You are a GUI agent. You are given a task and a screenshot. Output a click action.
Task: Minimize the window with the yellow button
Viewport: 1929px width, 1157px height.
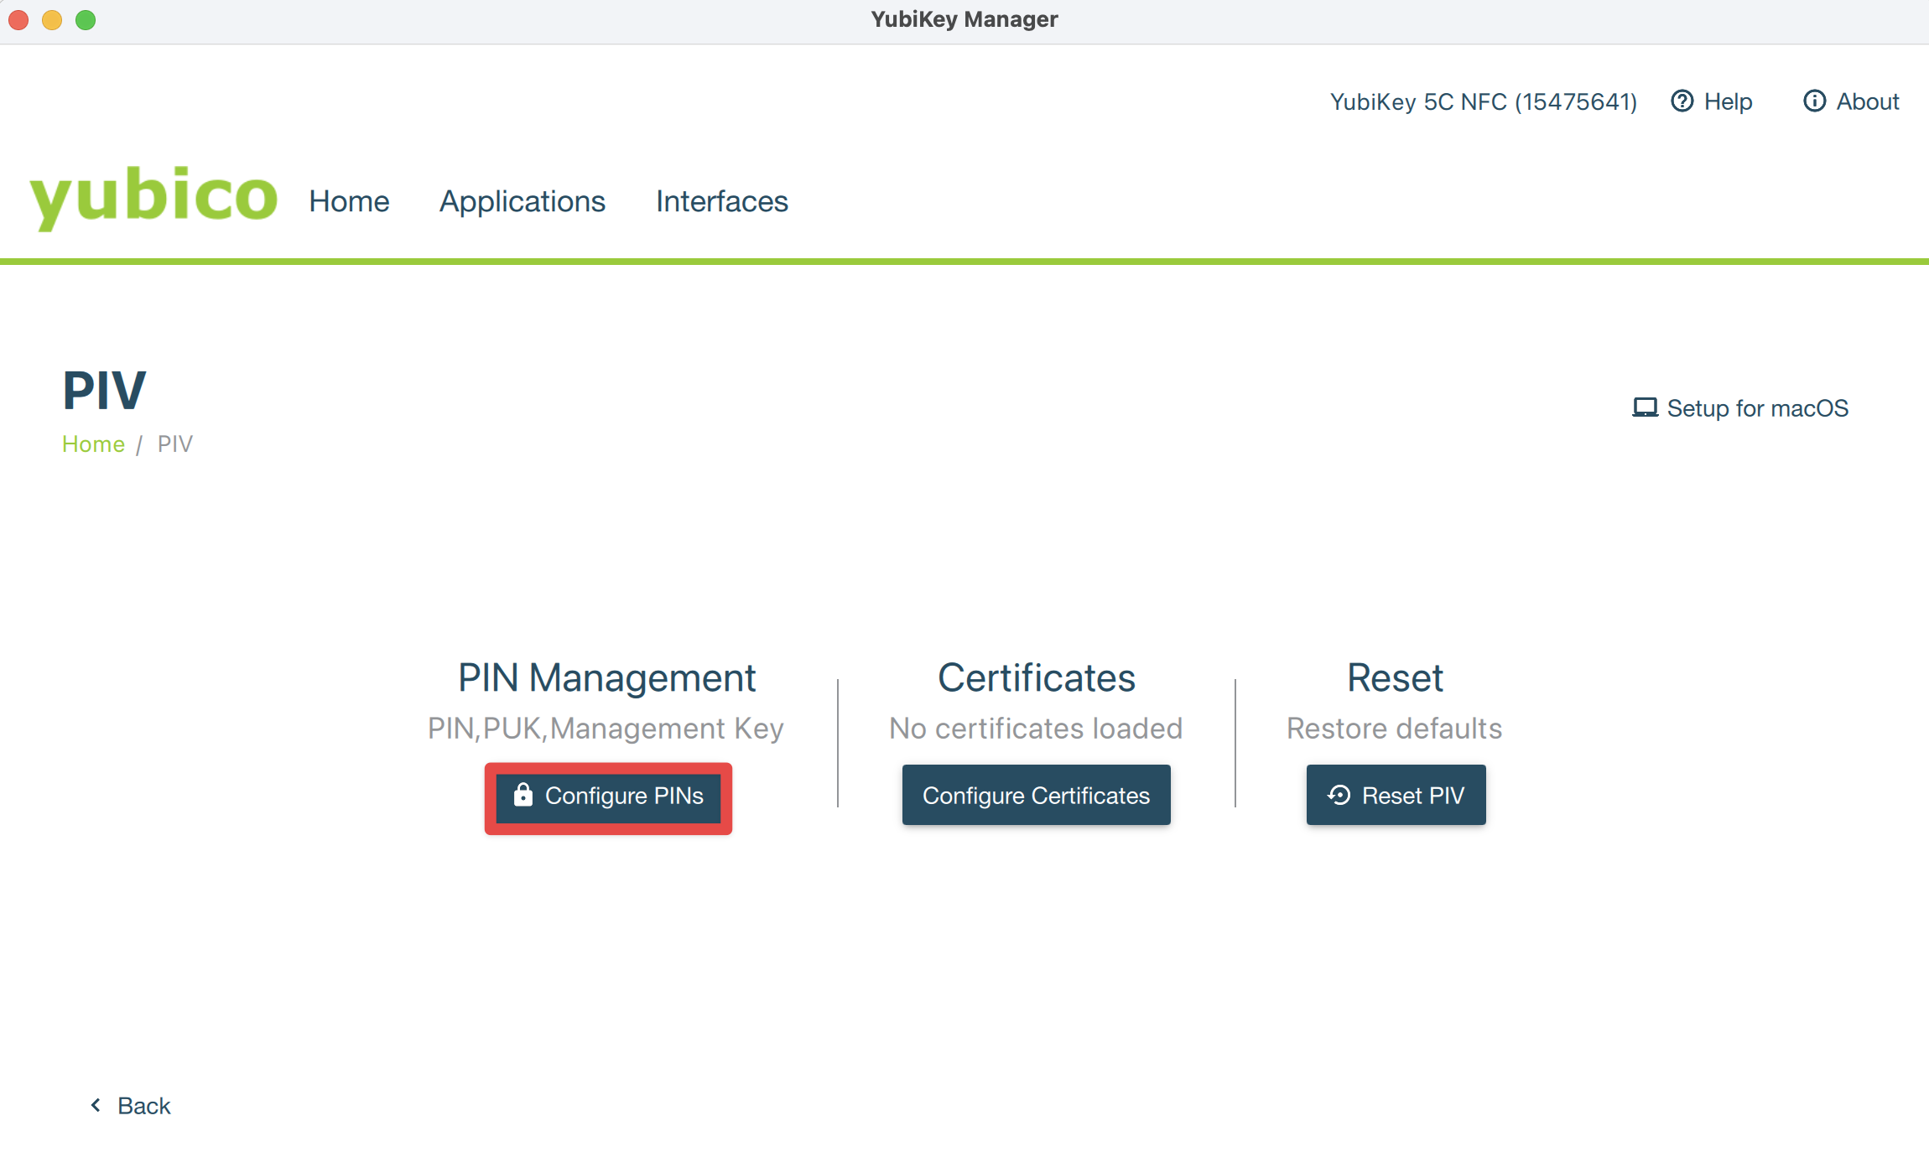click(x=52, y=20)
